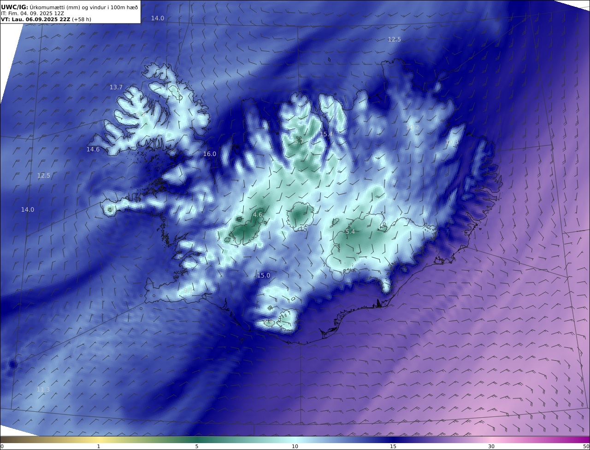
Task: Click the 13.7 value off the Westfjords
Action: 116,87
